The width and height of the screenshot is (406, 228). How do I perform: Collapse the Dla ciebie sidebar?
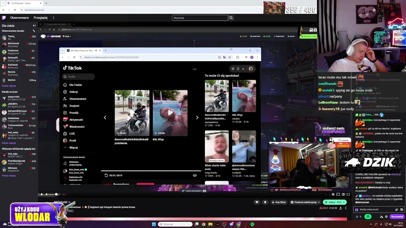[x=34, y=26]
